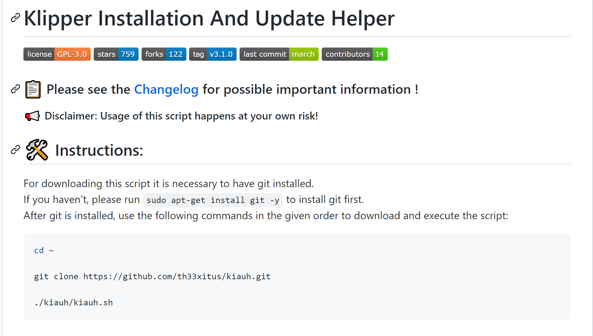The height and width of the screenshot is (336, 593).
Task: Open the license GPL-3.0 badge
Action: (x=57, y=54)
